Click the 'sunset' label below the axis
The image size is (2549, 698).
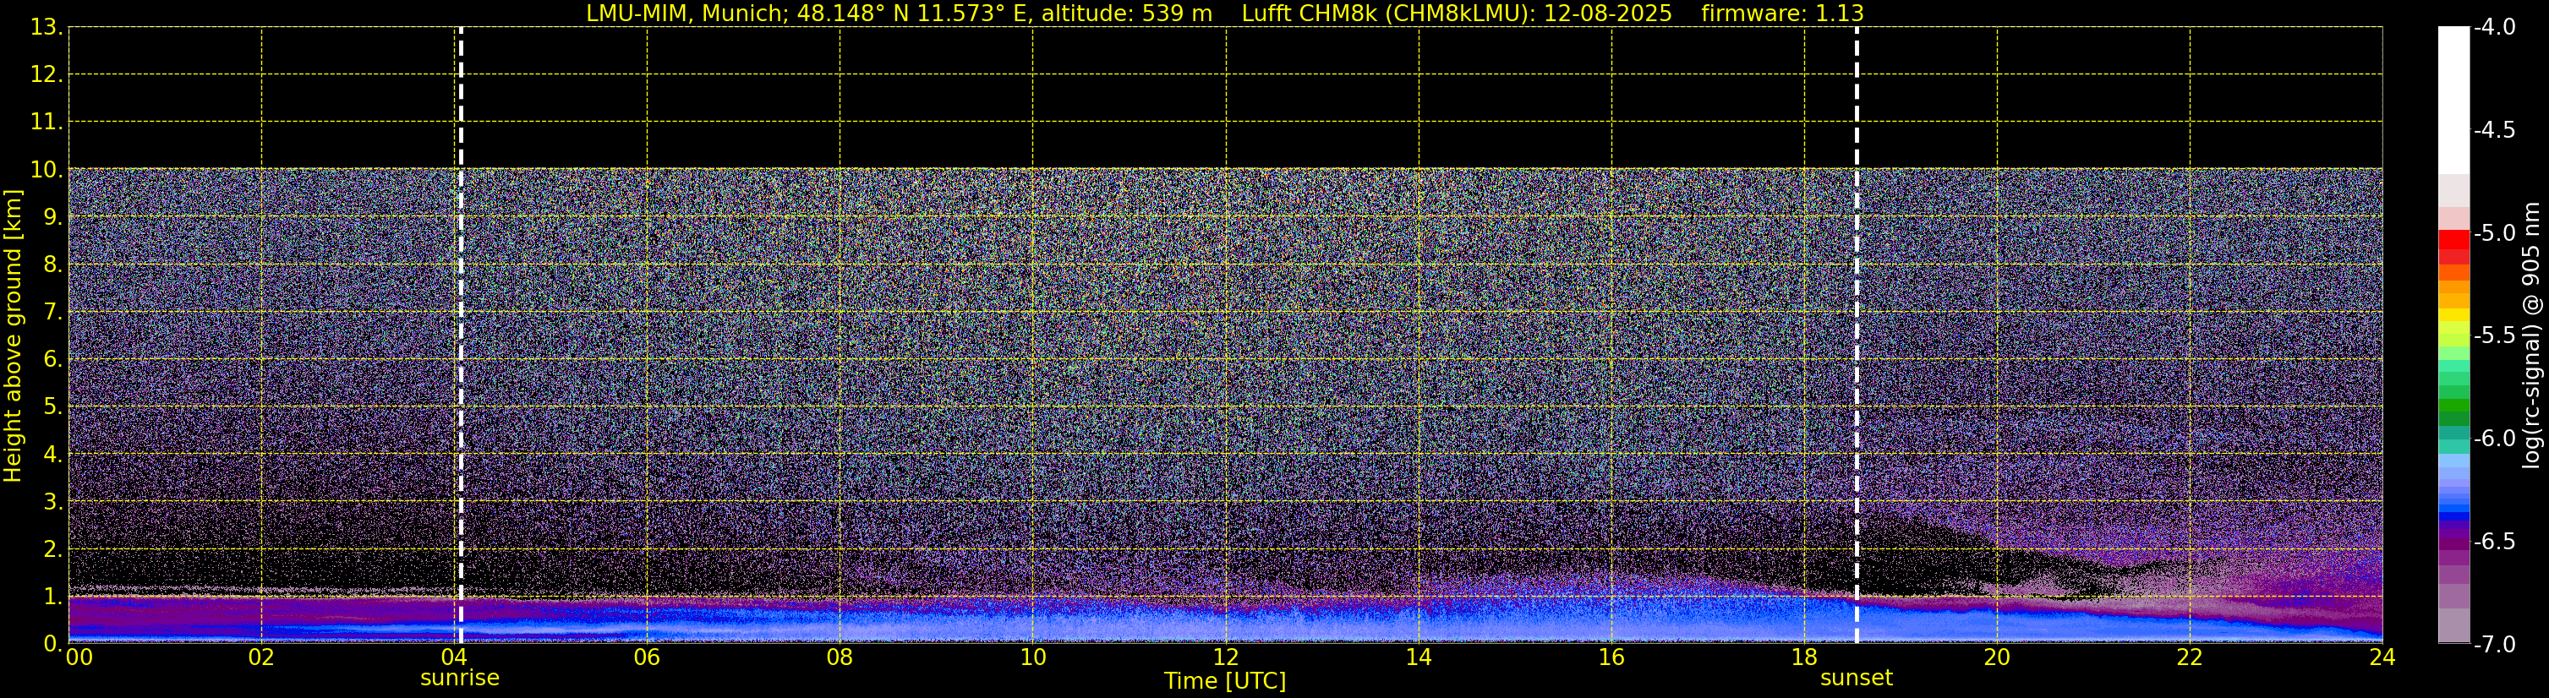(x=1857, y=679)
